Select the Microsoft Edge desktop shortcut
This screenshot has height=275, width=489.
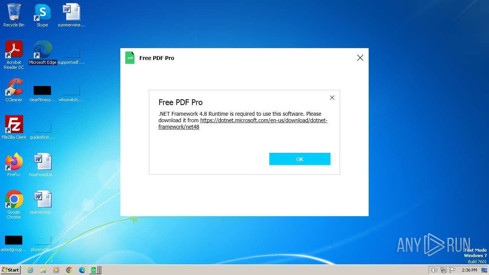(43, 53)
